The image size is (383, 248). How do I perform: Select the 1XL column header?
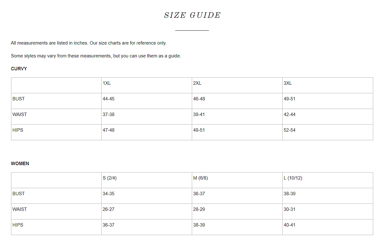(x=107, y=83)
